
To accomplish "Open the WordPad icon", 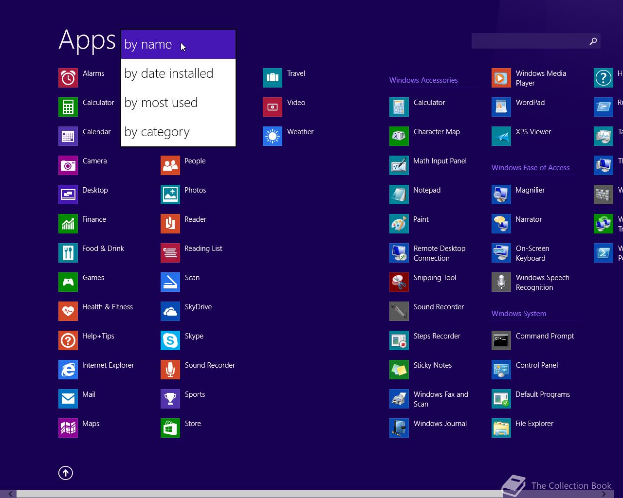I will 501,107.
